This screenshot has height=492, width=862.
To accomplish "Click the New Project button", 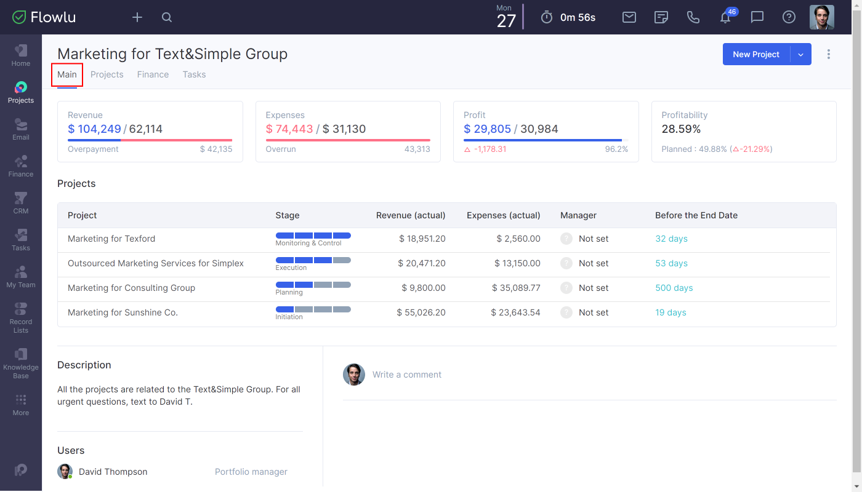I will [756, 54].
